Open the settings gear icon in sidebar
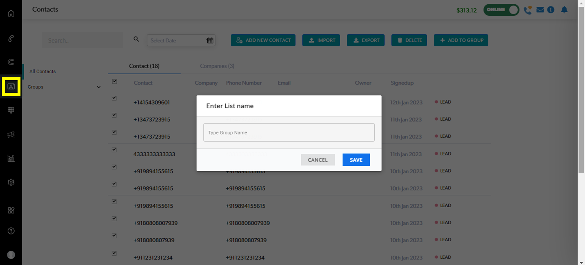Screen dimensions: 585x265 (x=11, y=182)
